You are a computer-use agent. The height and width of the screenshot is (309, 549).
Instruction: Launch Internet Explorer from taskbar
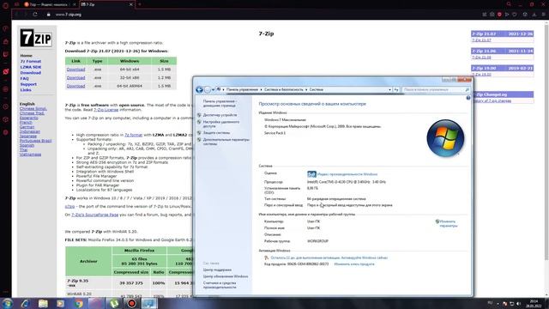(x=25, y=303)
